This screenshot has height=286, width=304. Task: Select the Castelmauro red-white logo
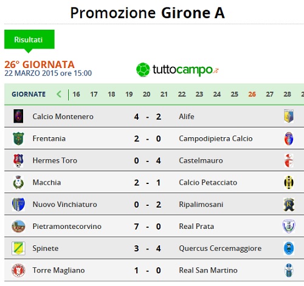289,160
